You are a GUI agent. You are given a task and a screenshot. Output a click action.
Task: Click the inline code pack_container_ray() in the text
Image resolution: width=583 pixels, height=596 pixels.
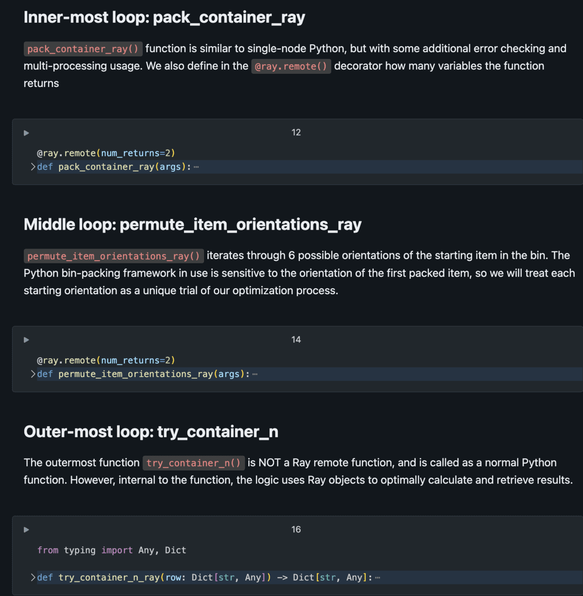click(x=83, y=49)
